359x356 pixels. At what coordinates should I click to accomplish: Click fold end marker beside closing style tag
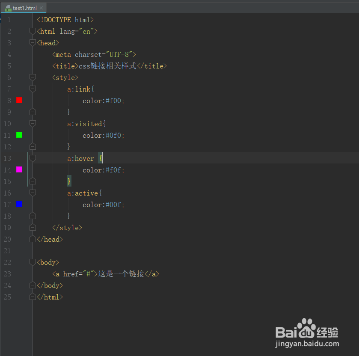click(33, 227)
